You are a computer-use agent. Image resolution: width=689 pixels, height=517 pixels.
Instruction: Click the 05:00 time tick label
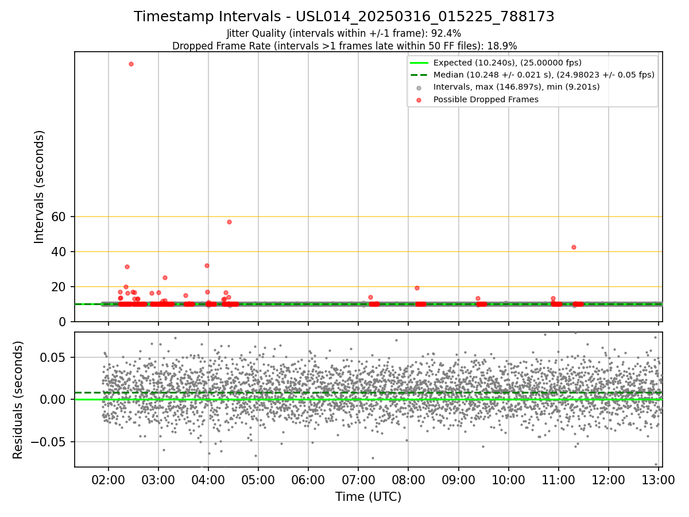[258, 479]
